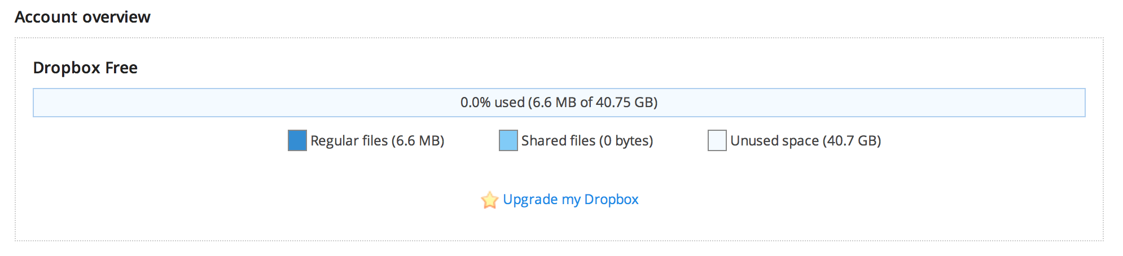Click the gold star upgrade icon
The height and width of the screenshot is (256, 1123).
click(x=489, y=200)
